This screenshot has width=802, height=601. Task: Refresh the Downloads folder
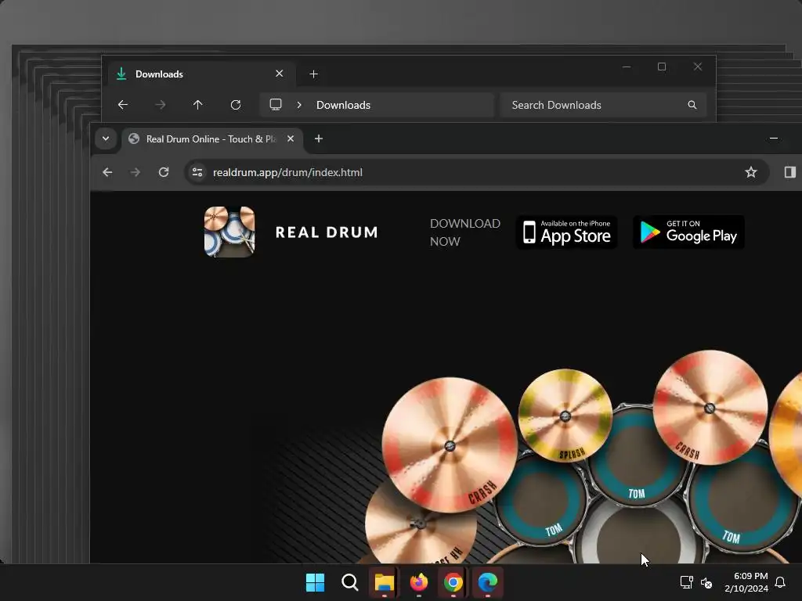pyautogui.click(x=236, y=105)
